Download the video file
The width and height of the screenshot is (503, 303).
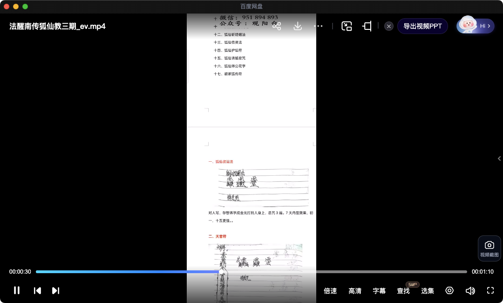point(298,26)
